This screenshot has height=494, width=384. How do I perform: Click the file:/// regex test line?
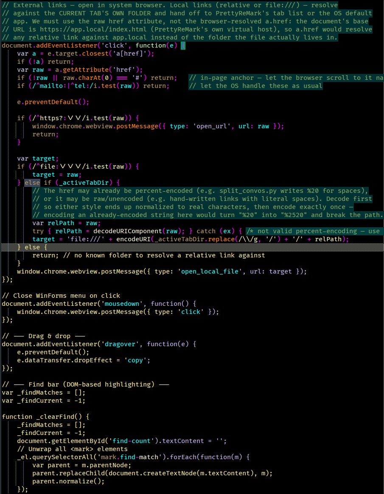tap(78, 167)
